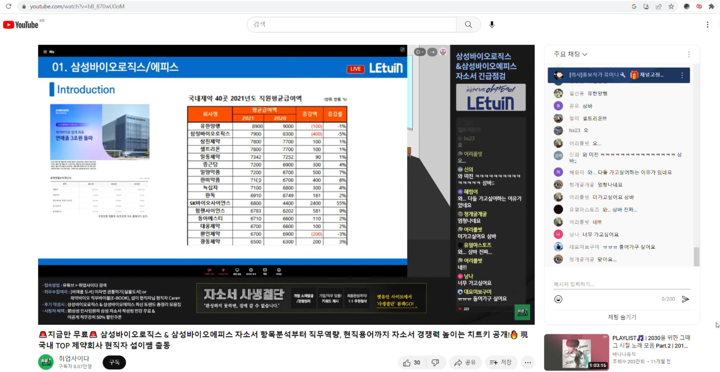
Task: Click 유얼마스토즈 chat message
Action: click(x=620, y=210)
